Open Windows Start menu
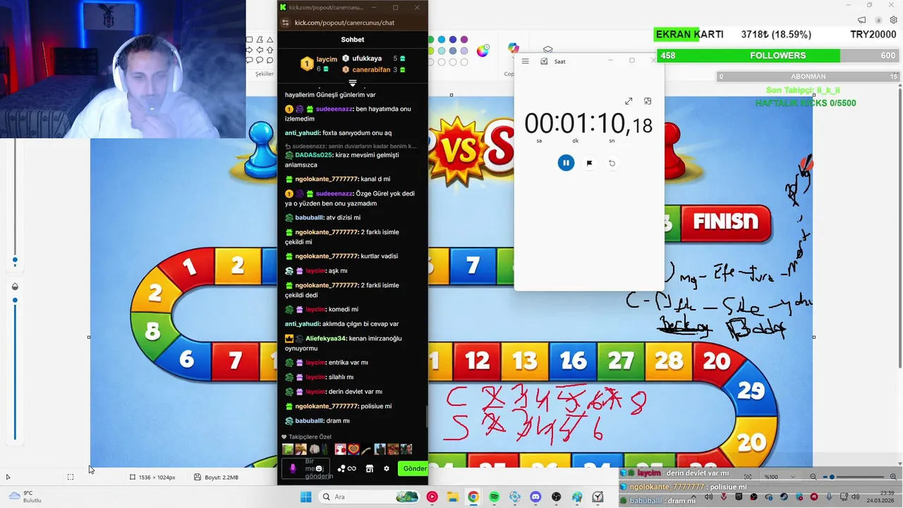 [x=305, y=497]
